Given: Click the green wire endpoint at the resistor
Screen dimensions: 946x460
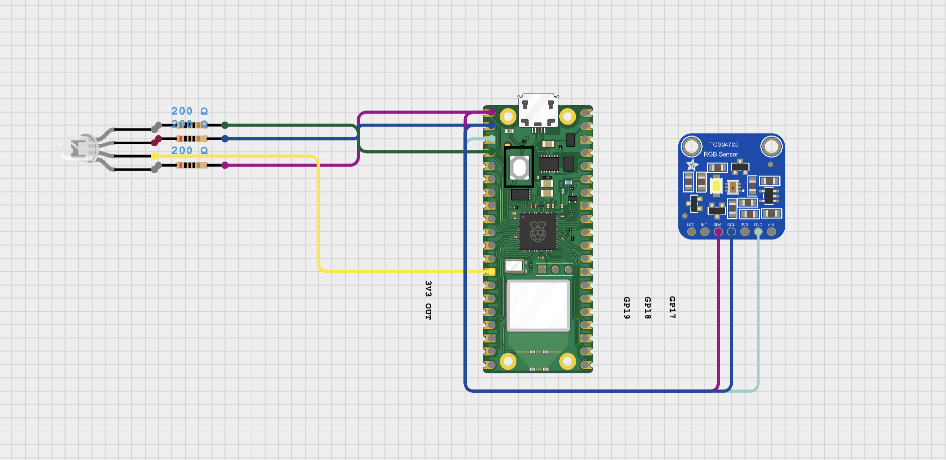Looking at the screenshot, I should point(225,125).
